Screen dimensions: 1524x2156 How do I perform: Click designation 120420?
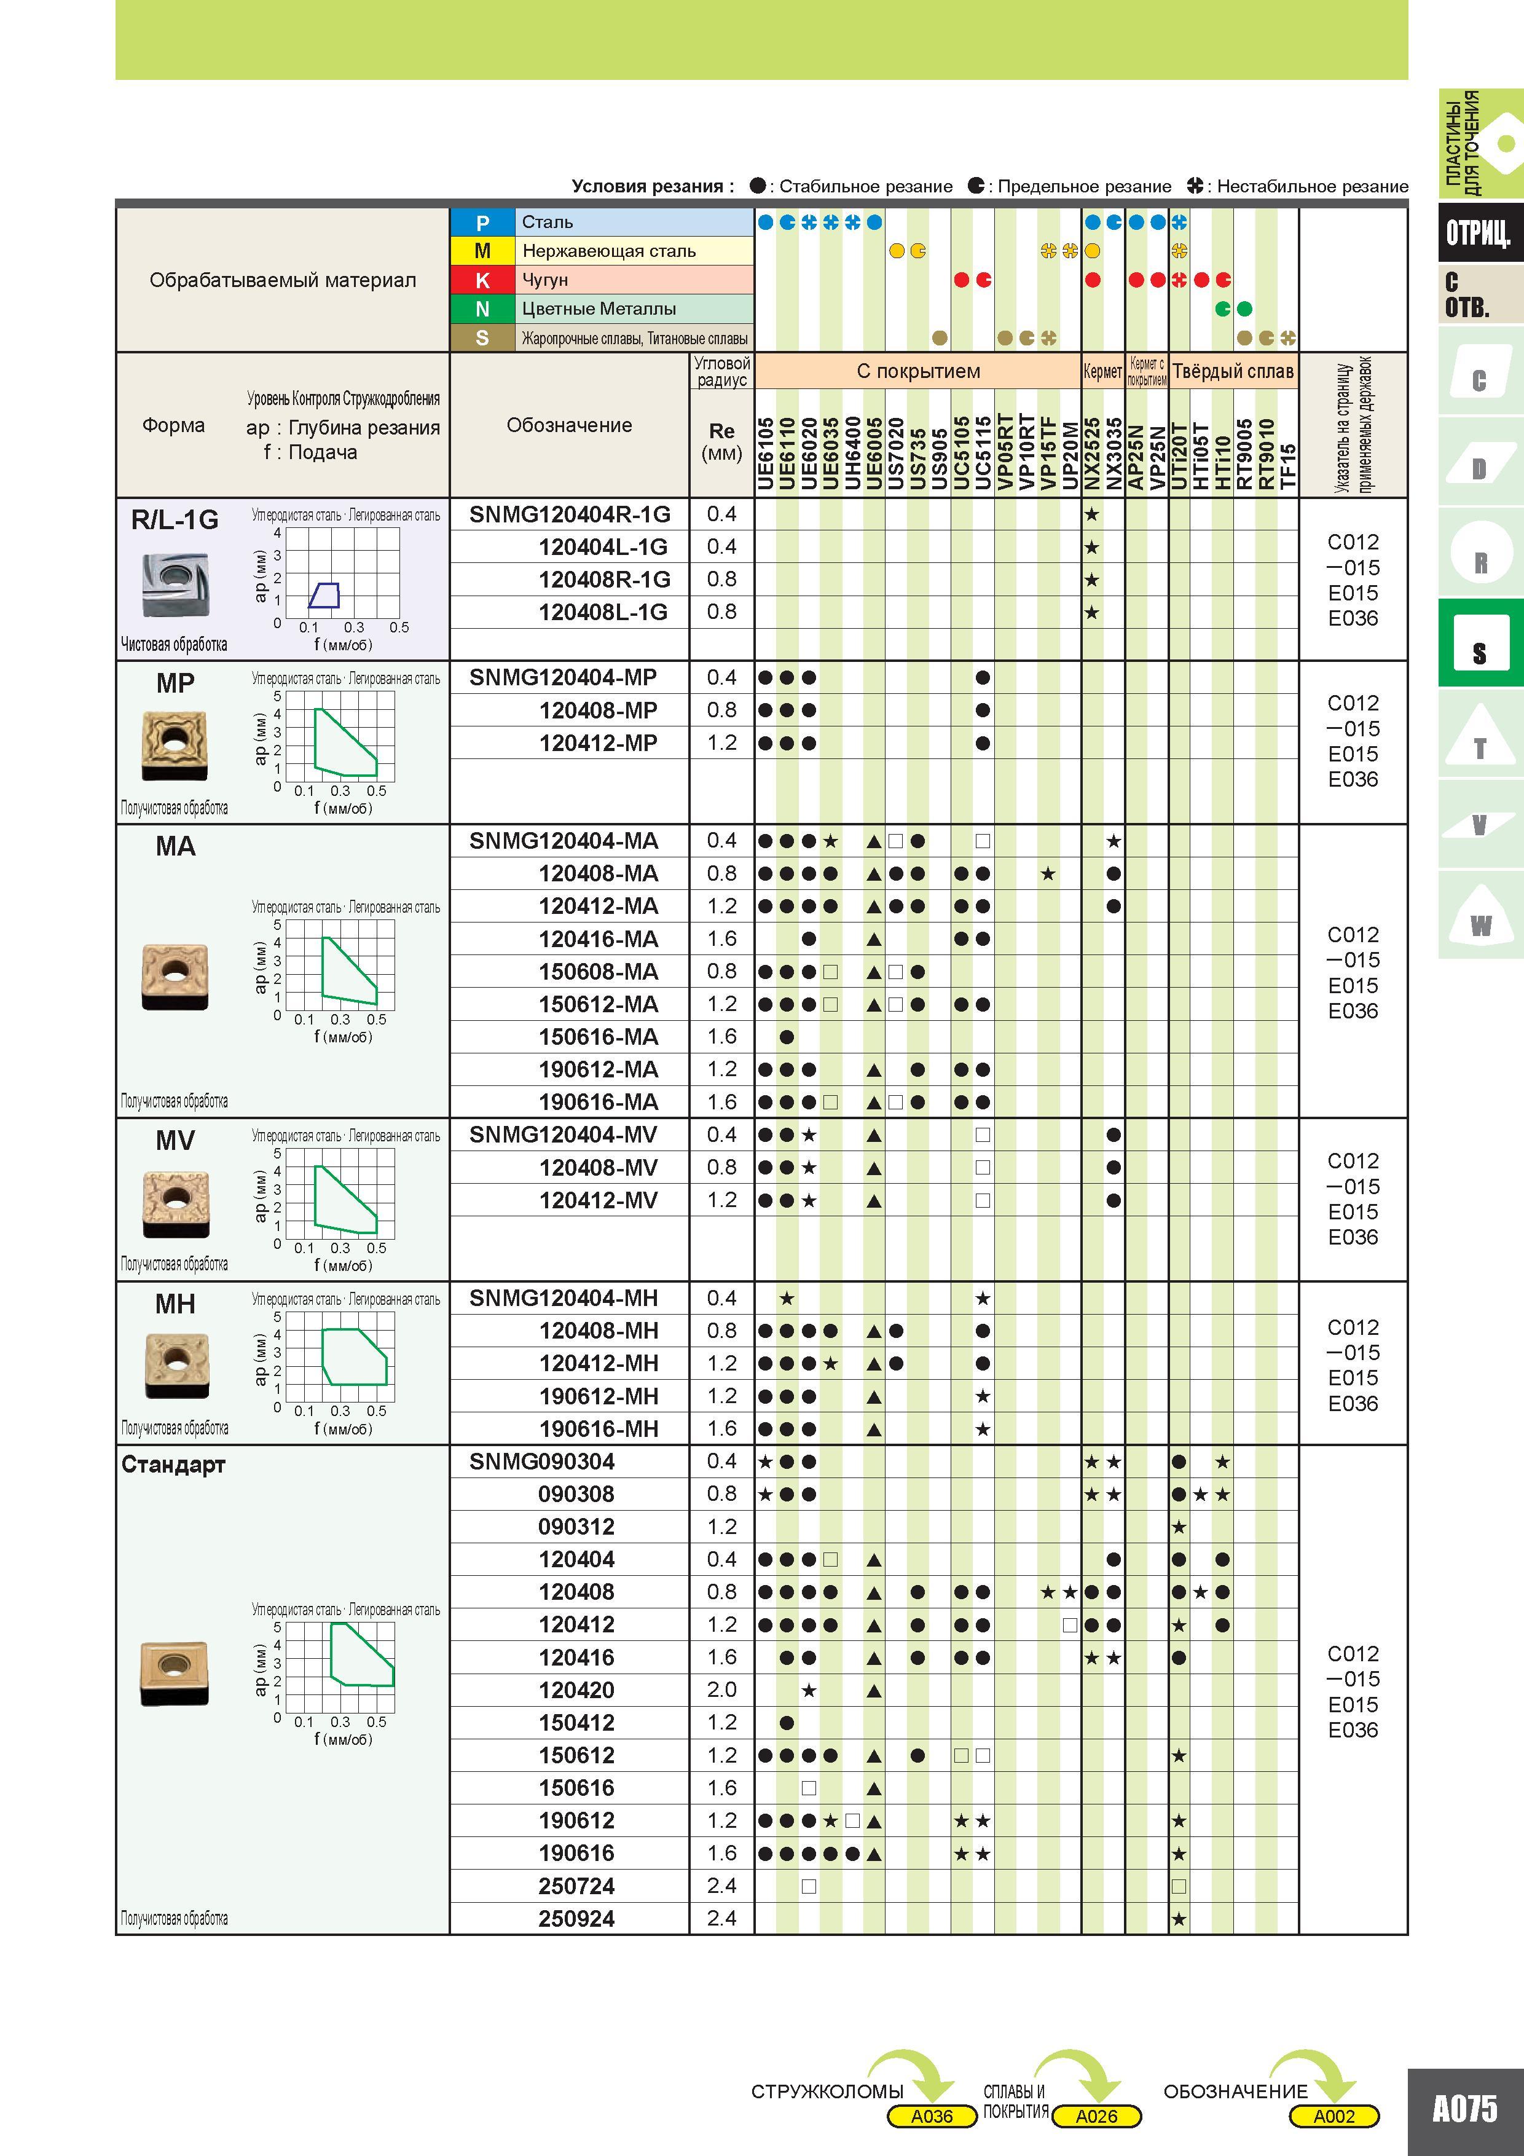[x=576, y=1690]
